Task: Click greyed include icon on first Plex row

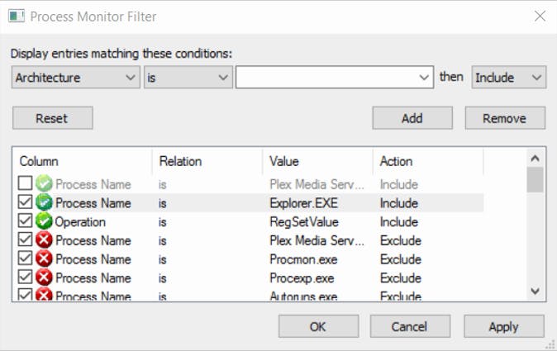Action: point(45,184)
